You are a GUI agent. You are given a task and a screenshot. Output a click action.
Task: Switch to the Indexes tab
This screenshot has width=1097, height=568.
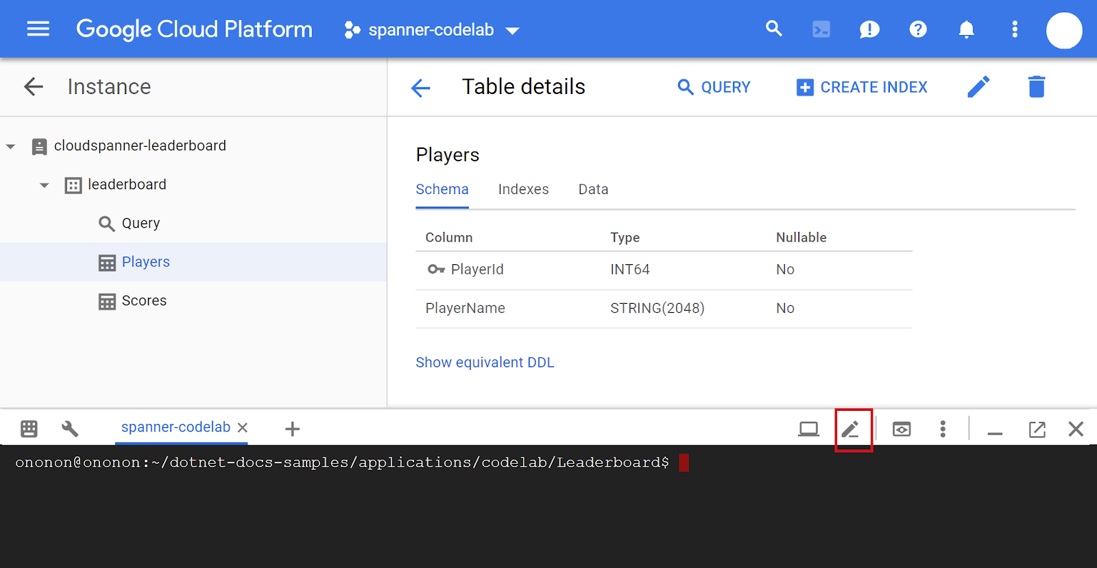click(523, 189)
